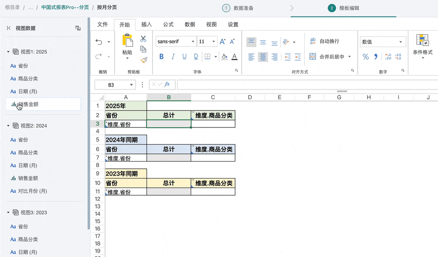Toggle center horizontal alignment
Screen dimensions: 438x257
tap(263, 57)
